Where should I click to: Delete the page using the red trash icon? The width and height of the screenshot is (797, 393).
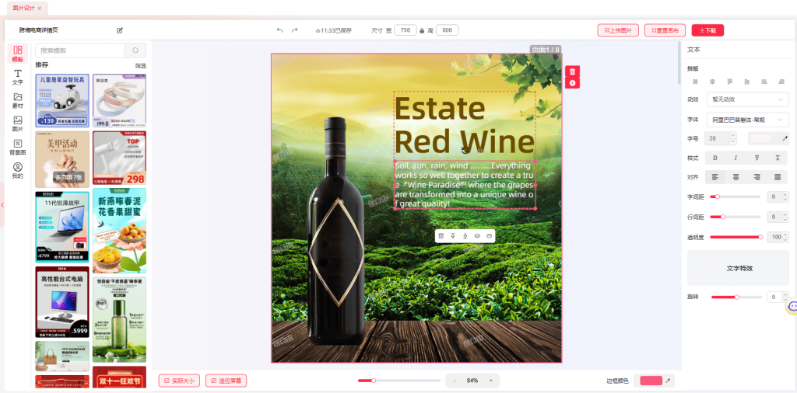click(572, 71)
